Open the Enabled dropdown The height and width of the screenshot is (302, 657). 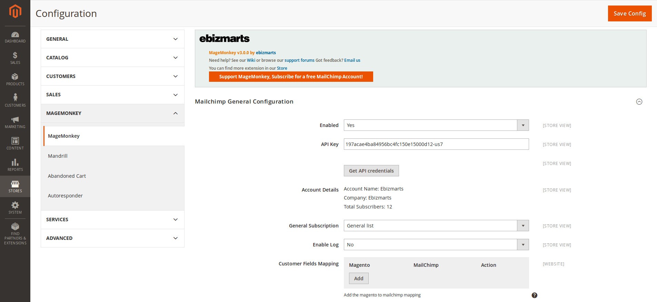click(436, 125)
